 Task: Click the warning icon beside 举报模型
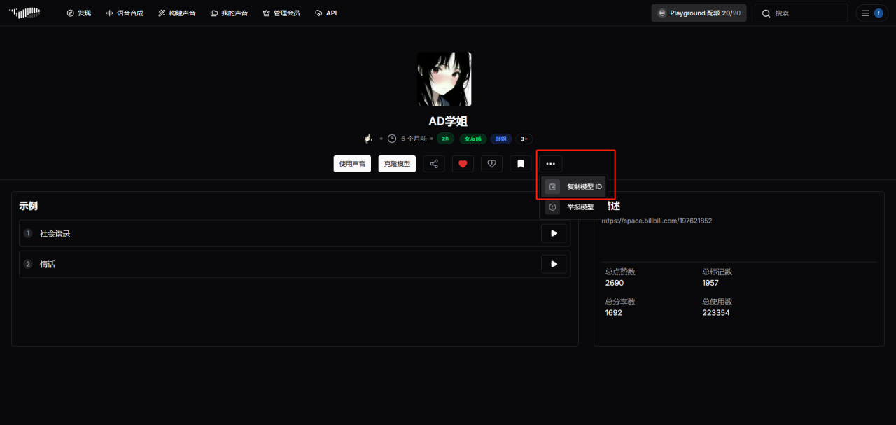point(552,207)
